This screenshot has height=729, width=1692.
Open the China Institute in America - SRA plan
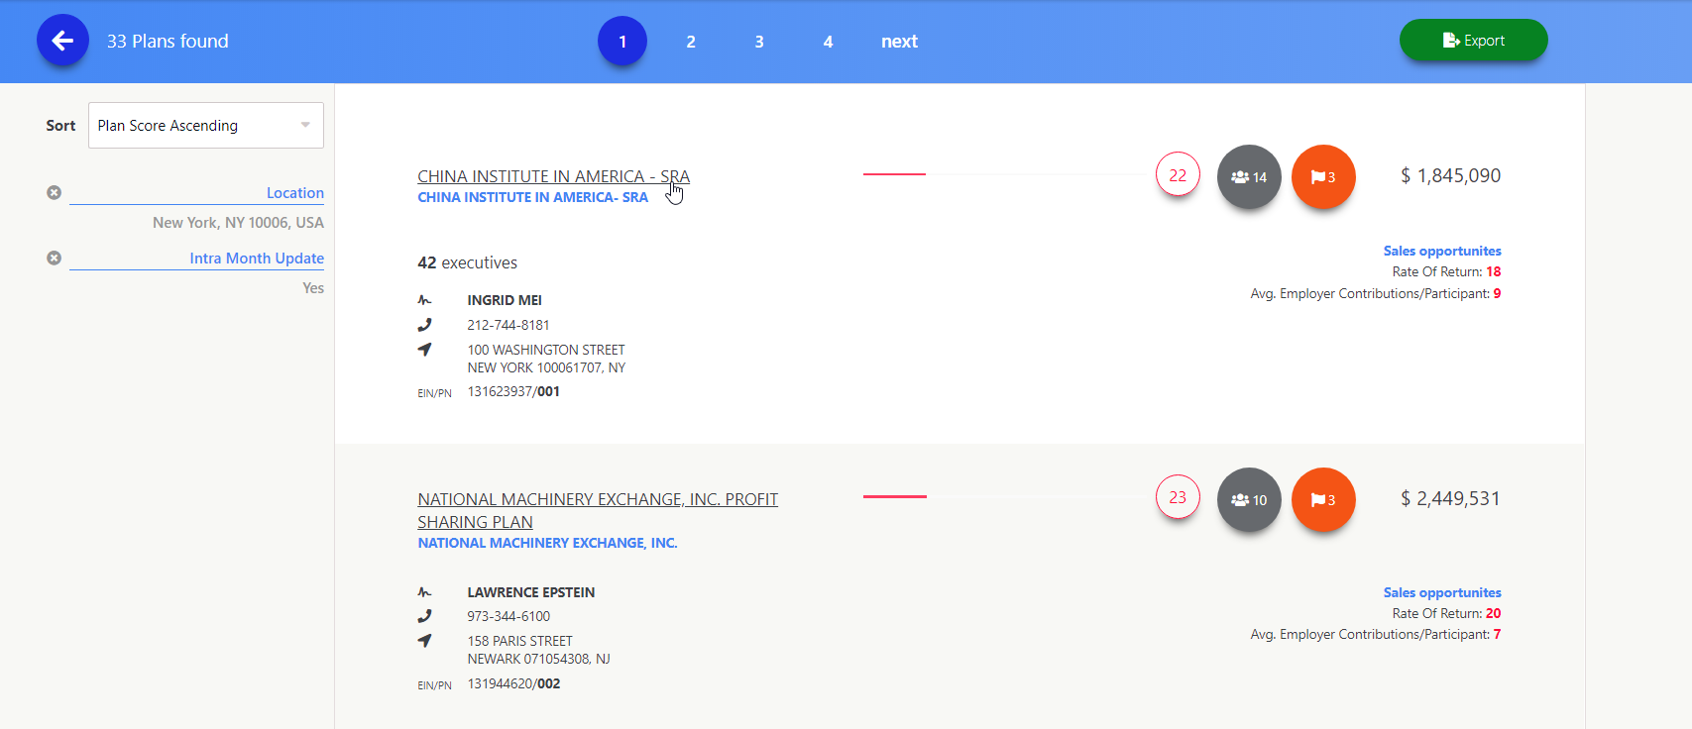tap(553, 176)
